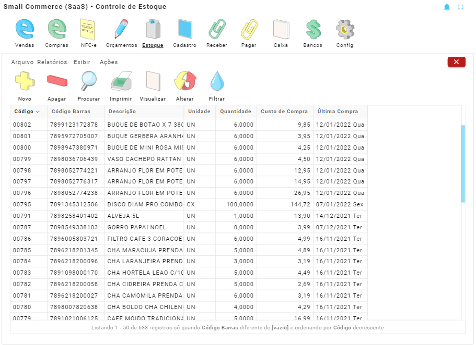Viewport: 476px width, 345px height.
Task: Open the Arquivo menu
Action: coord(22,62)
